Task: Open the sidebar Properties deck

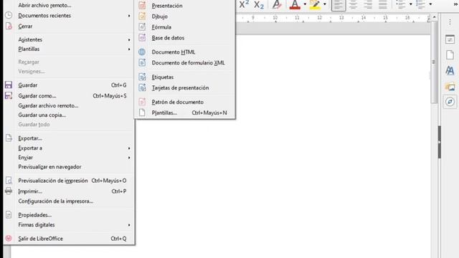Action: [450, 39]
